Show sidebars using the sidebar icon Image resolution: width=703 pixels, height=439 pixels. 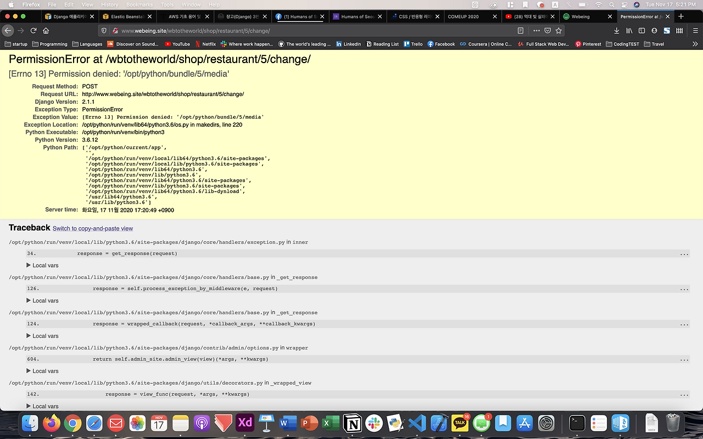[641, 31]
